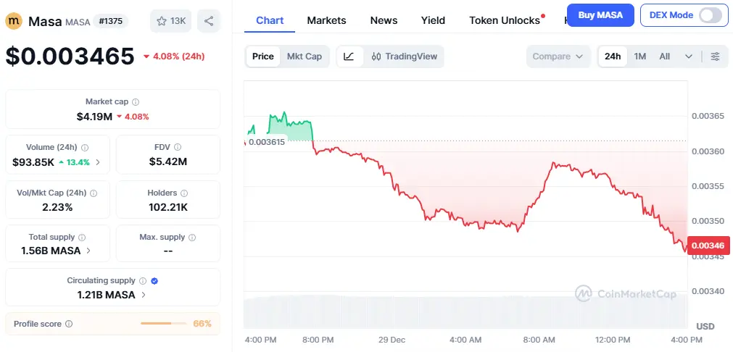
Task: Click the Buy MASA button
Action: (601, 15)
